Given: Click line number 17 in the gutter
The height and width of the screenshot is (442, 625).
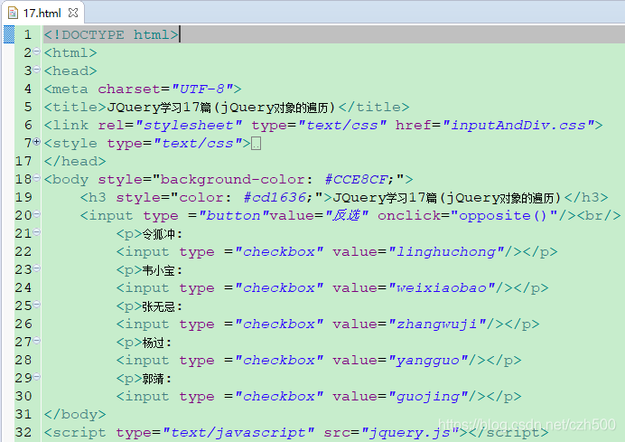Looking at the screenshot, I should click(23, 161).
